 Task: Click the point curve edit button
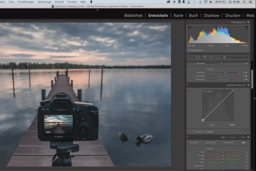246,132
